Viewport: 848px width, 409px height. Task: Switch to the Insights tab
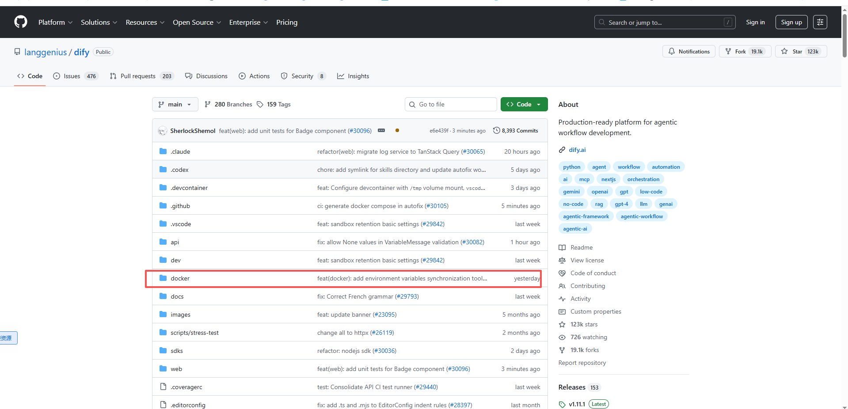click(353, 76)
